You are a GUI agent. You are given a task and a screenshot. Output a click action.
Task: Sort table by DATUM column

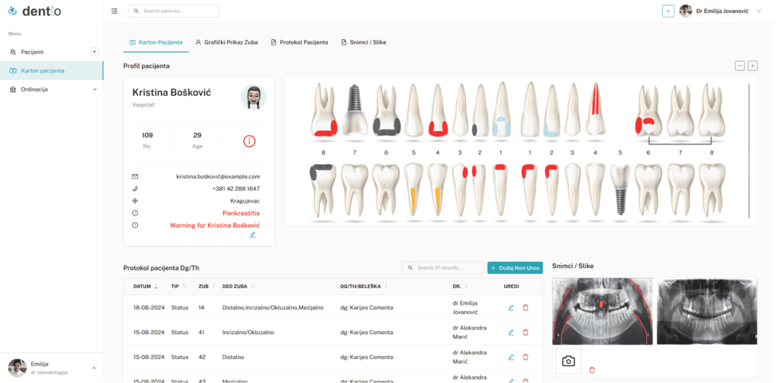point(146,286)
